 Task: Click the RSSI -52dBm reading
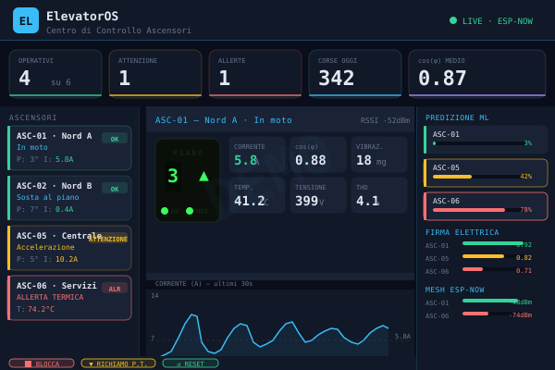pos(385,120)
